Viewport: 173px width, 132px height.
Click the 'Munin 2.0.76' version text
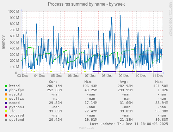click(x=86, y=128)
